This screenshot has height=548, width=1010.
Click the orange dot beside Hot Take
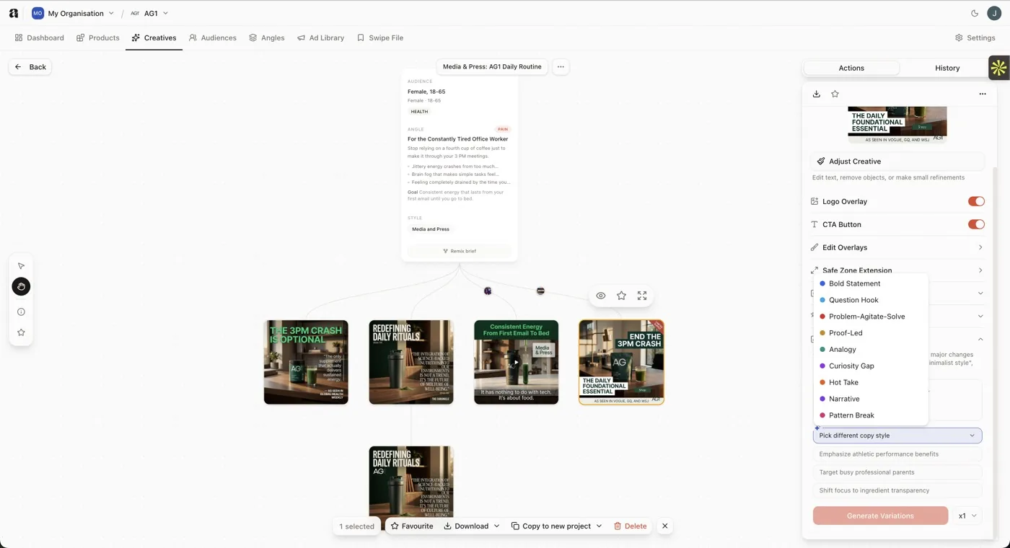(822, 382)
